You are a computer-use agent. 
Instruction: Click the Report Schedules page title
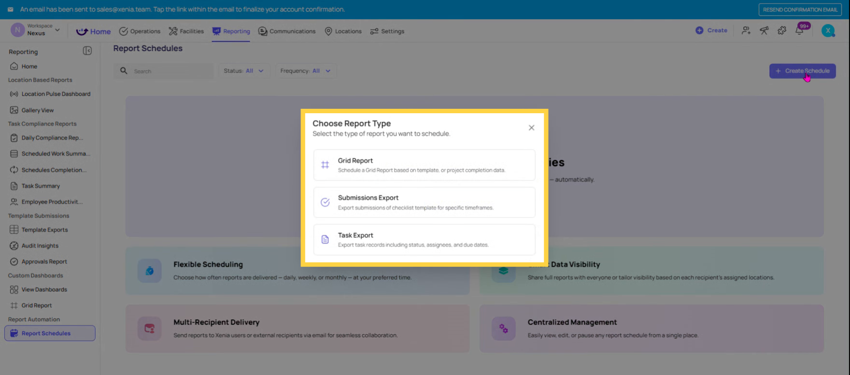[148, 49]
